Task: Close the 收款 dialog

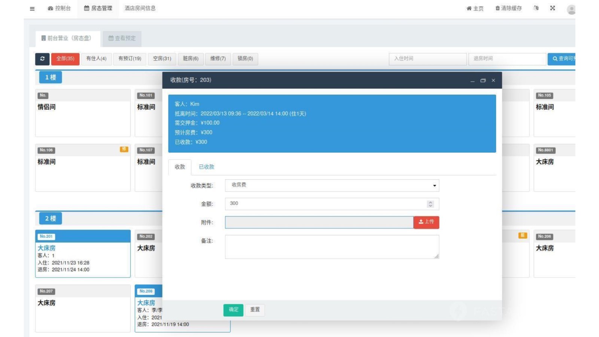Action: click(x=493, y=81)
